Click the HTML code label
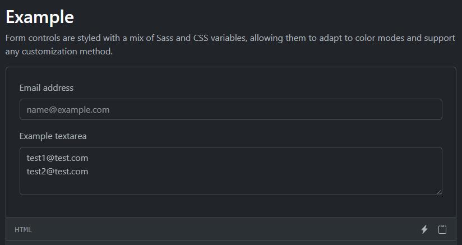Image resolution: width=462 pixels, height=245 pixels. (23, 230)
